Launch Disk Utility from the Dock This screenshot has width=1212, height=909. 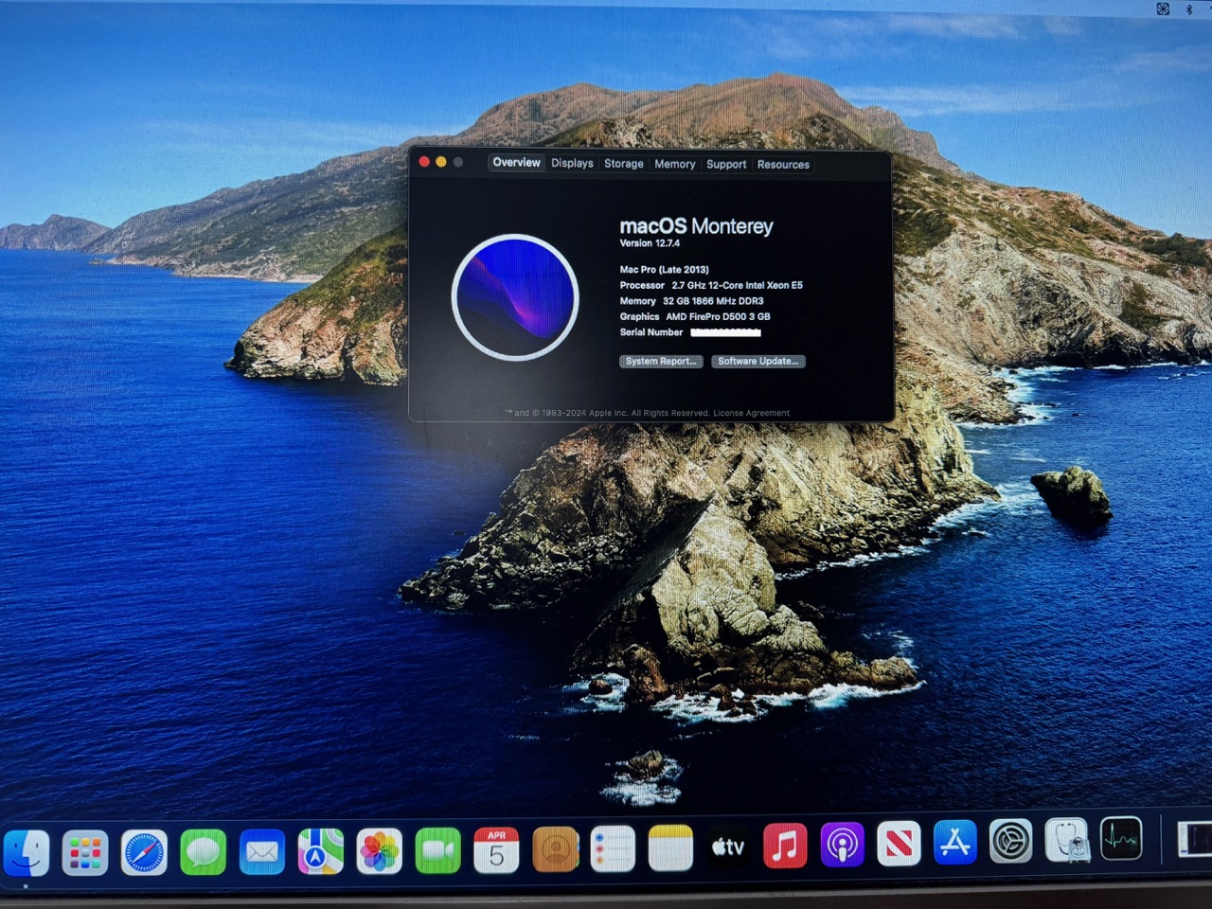click(x=1066, y=840)
